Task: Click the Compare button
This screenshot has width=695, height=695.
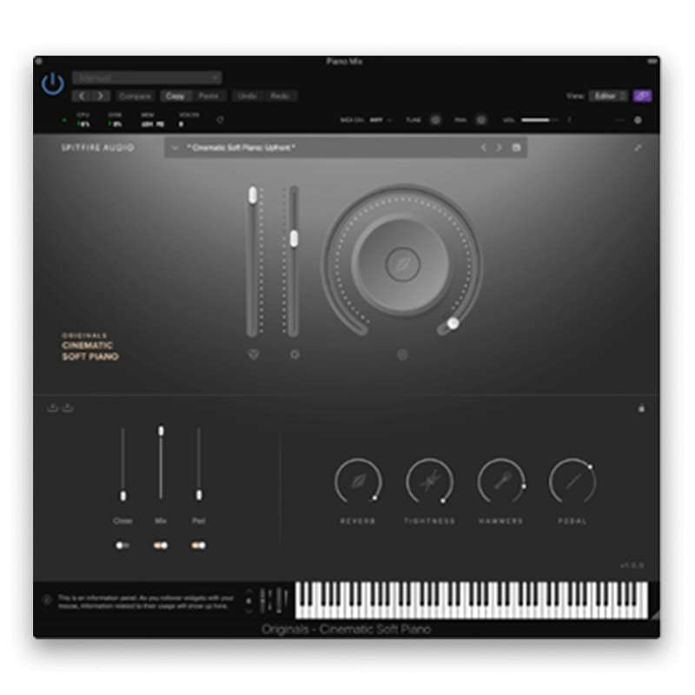Action: pos(135,96)
